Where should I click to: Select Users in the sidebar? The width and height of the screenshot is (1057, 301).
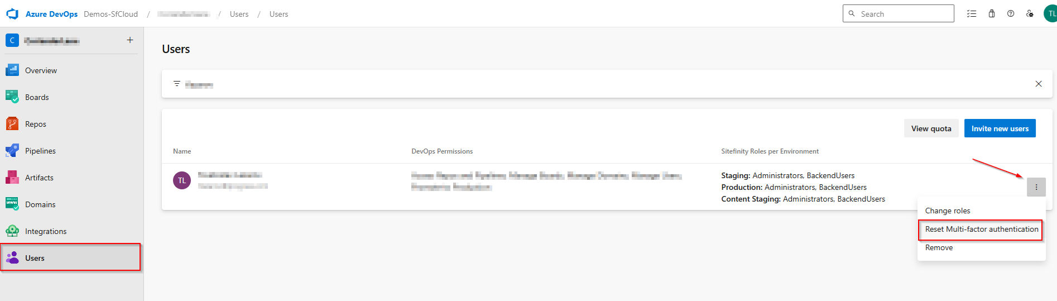pyautogui.click(x=71, y=257)
